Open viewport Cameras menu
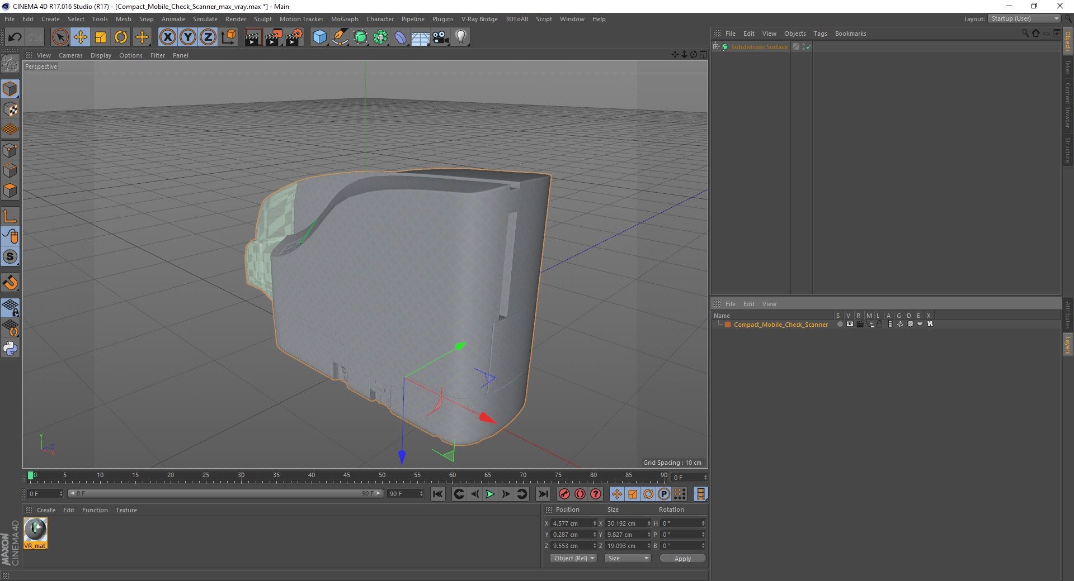This screenshot has height=581, width=1074. point(70,55)
